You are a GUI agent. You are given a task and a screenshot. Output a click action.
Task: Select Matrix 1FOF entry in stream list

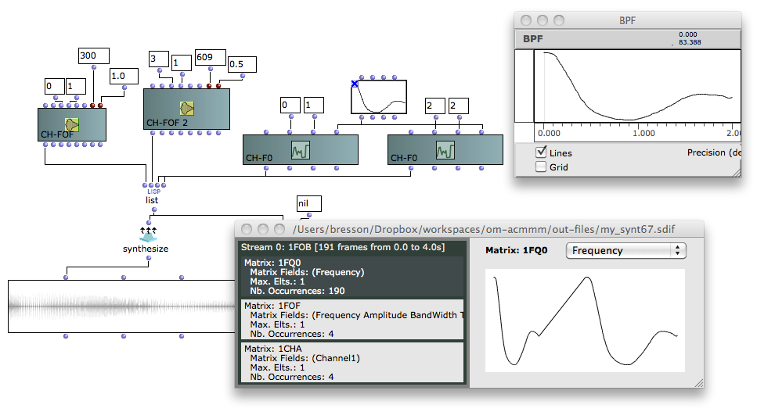[352, 320]
